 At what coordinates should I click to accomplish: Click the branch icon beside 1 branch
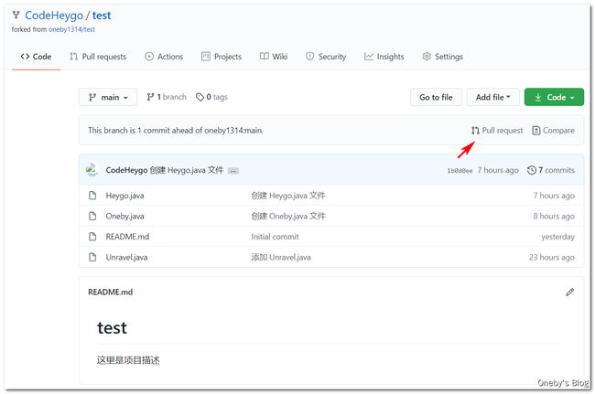(x=151, y=97)
